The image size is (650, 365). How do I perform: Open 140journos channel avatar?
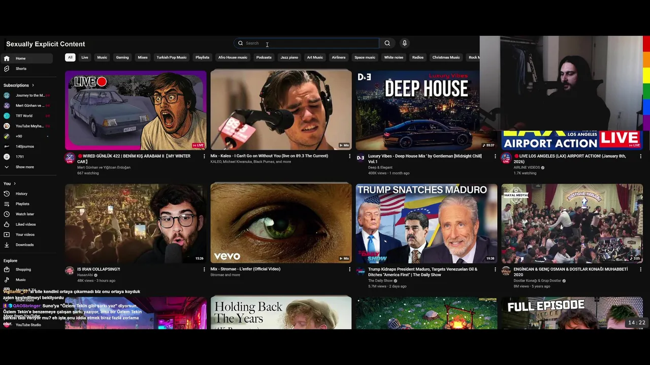pyautogui.click(x=7, y=147)
